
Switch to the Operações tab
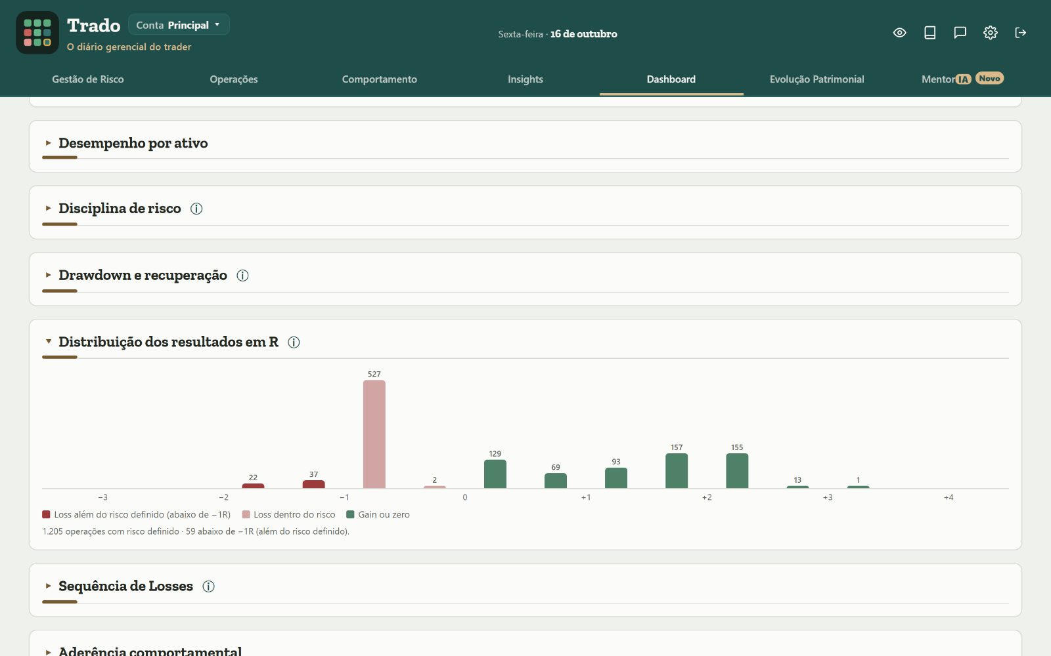(x=234, y=79)
